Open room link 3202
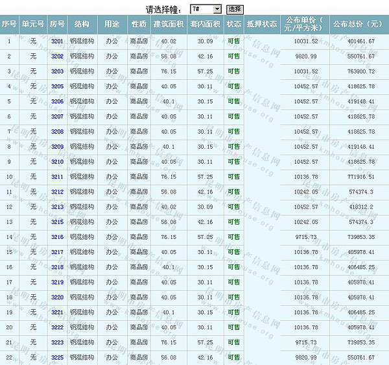This screenshot has width=389, height=365. pyautogui.click(x=57, y=57)
